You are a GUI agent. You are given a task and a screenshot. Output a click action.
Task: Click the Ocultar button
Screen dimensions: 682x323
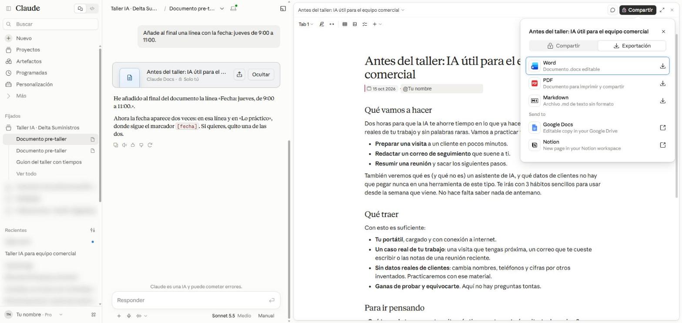[261, 75]
